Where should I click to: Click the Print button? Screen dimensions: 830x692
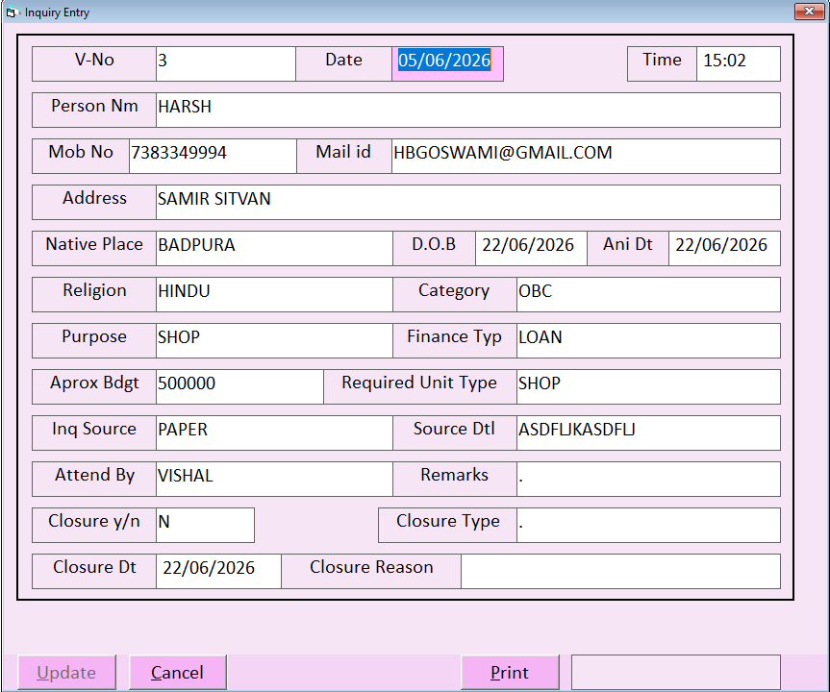pyautogui.click(x=510, y=673)
